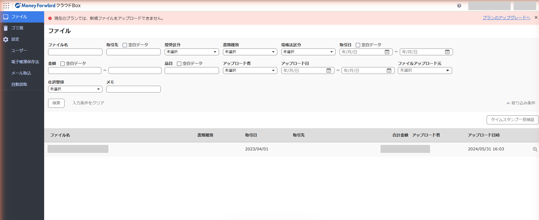539x220 pixels.
Task: Open the 授受区分 dropdown
Action: (192, 52)
